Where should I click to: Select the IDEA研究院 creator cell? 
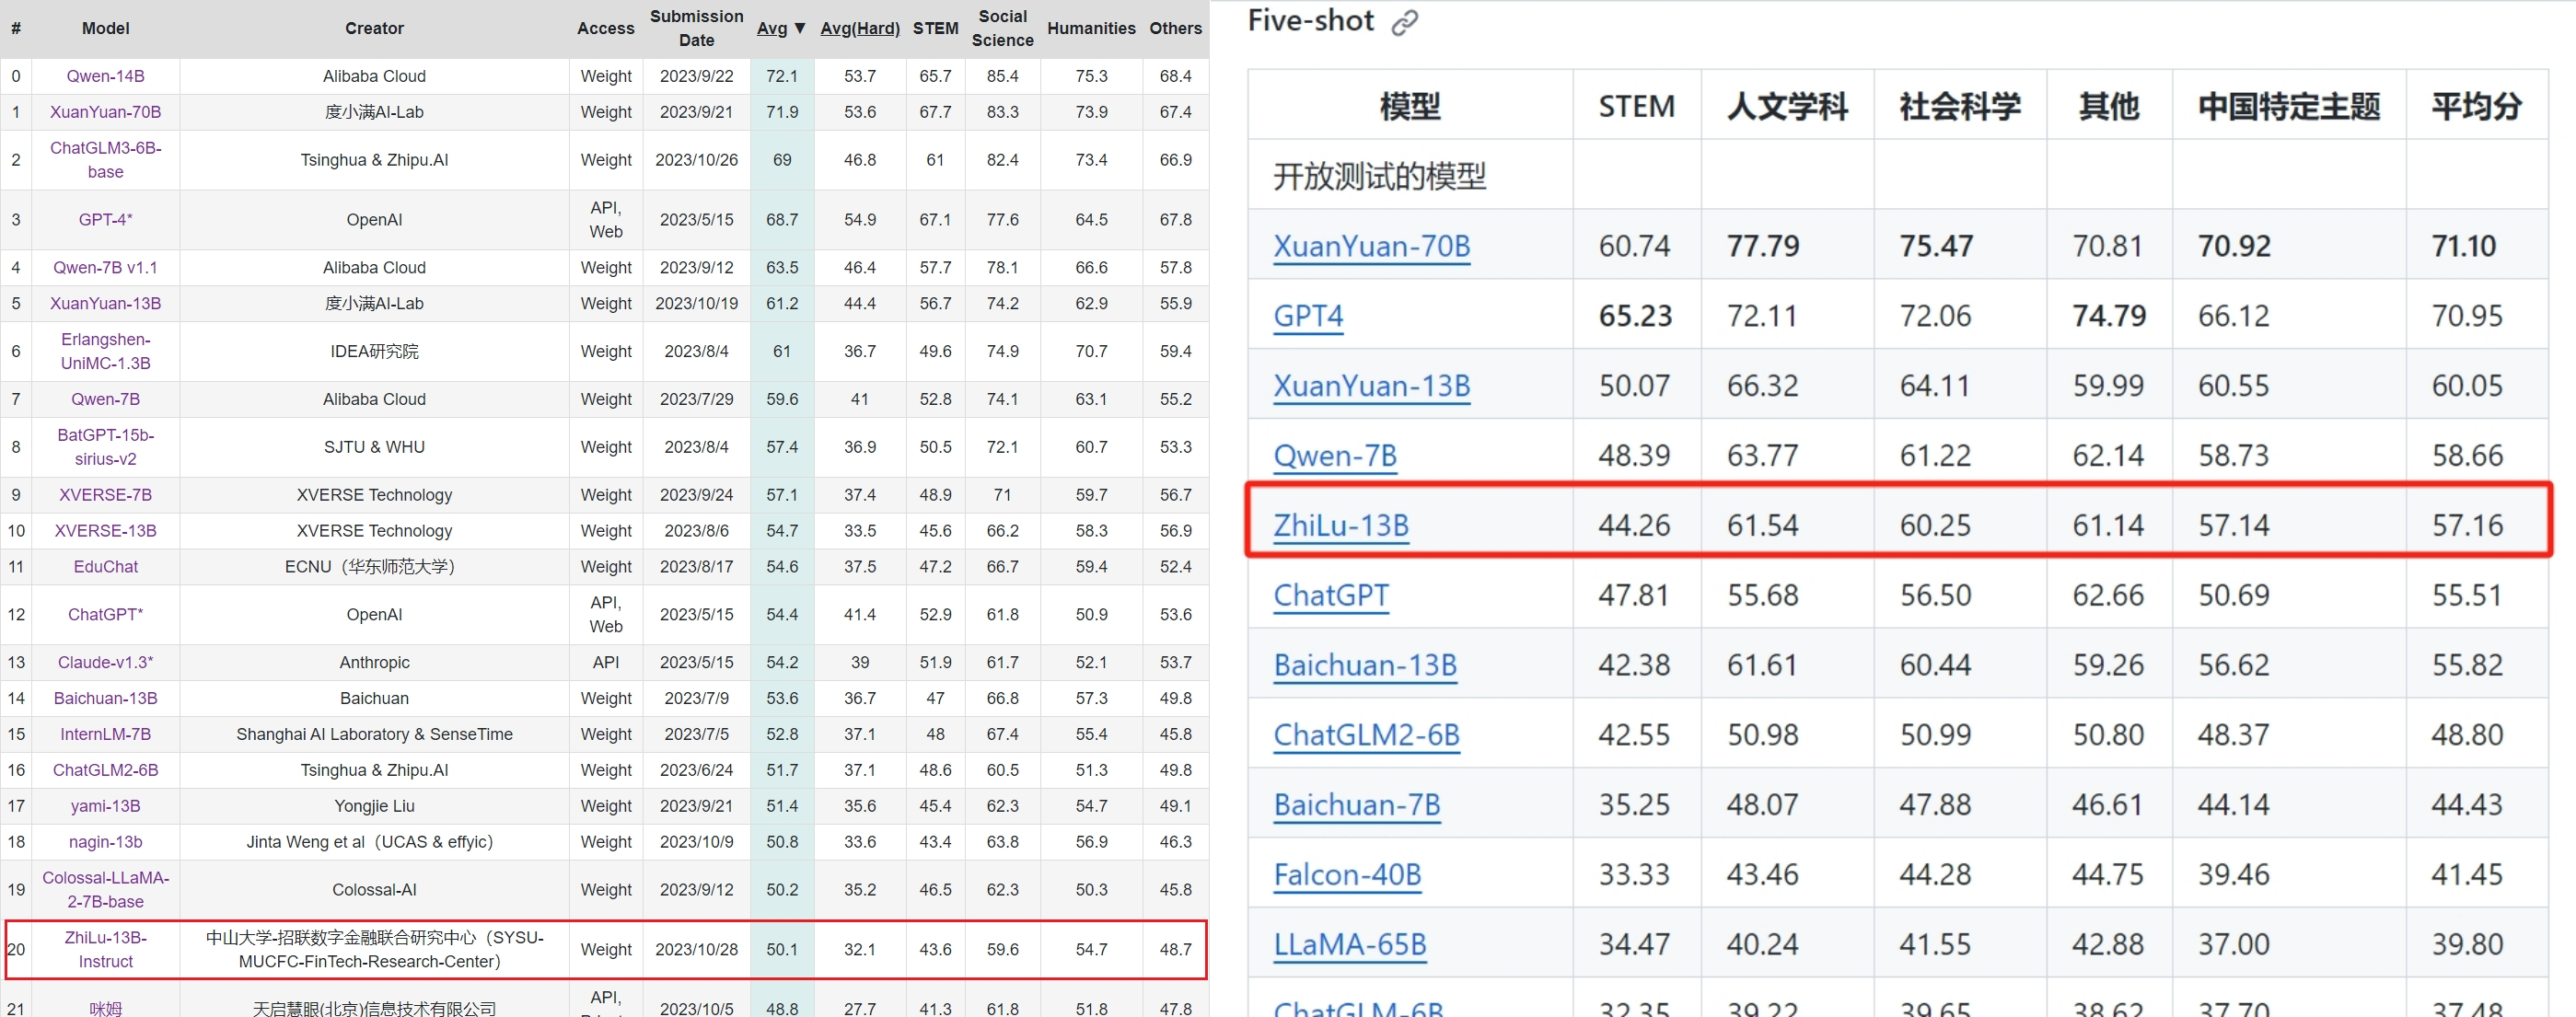375,352
